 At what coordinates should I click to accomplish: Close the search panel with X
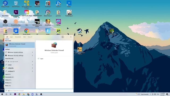71,37
